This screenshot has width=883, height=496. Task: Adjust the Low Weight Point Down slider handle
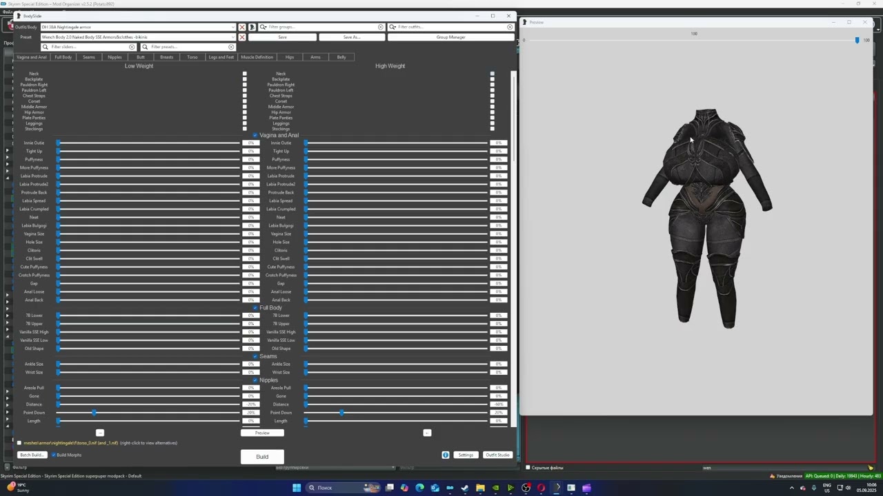point(95,413)
